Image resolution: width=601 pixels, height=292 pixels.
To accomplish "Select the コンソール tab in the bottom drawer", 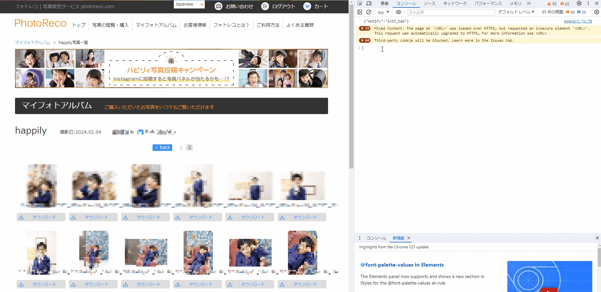I will [x=376, y=238].
